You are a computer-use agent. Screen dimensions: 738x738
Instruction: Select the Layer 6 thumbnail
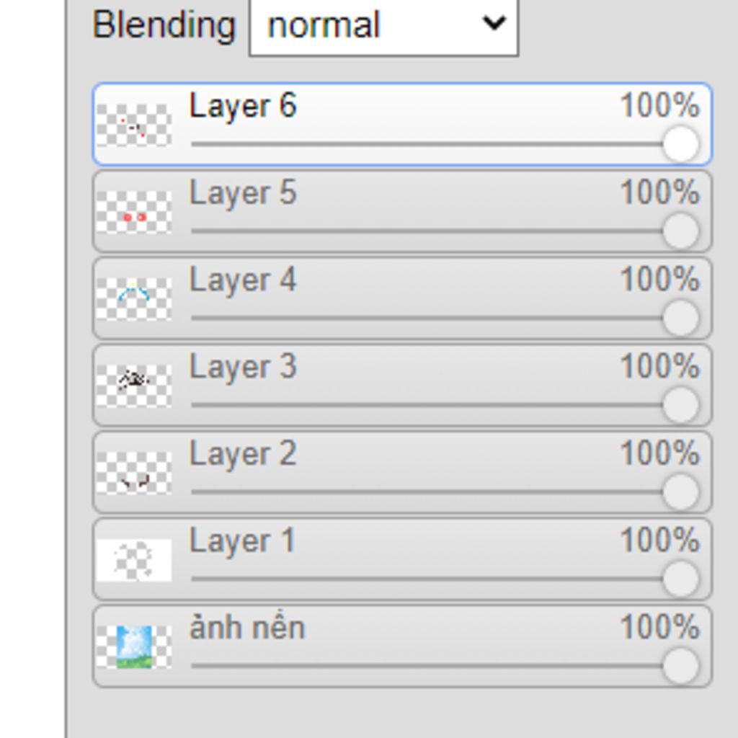point(134,125)
